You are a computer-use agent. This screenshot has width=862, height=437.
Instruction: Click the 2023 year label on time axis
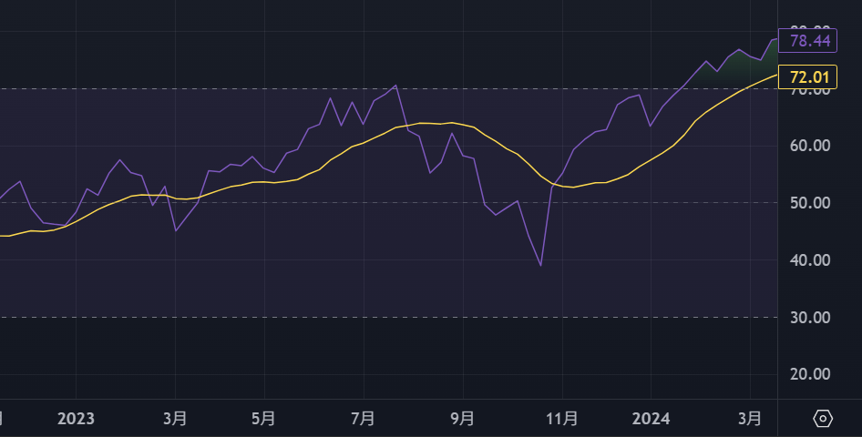(x=76, y=419)
